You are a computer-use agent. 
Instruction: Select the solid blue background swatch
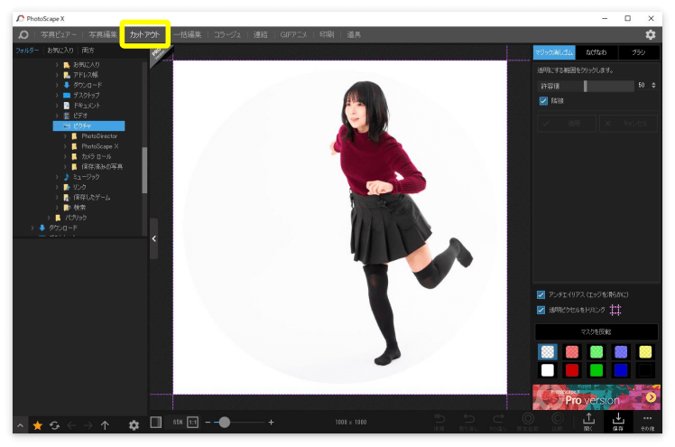coord(621,370)
